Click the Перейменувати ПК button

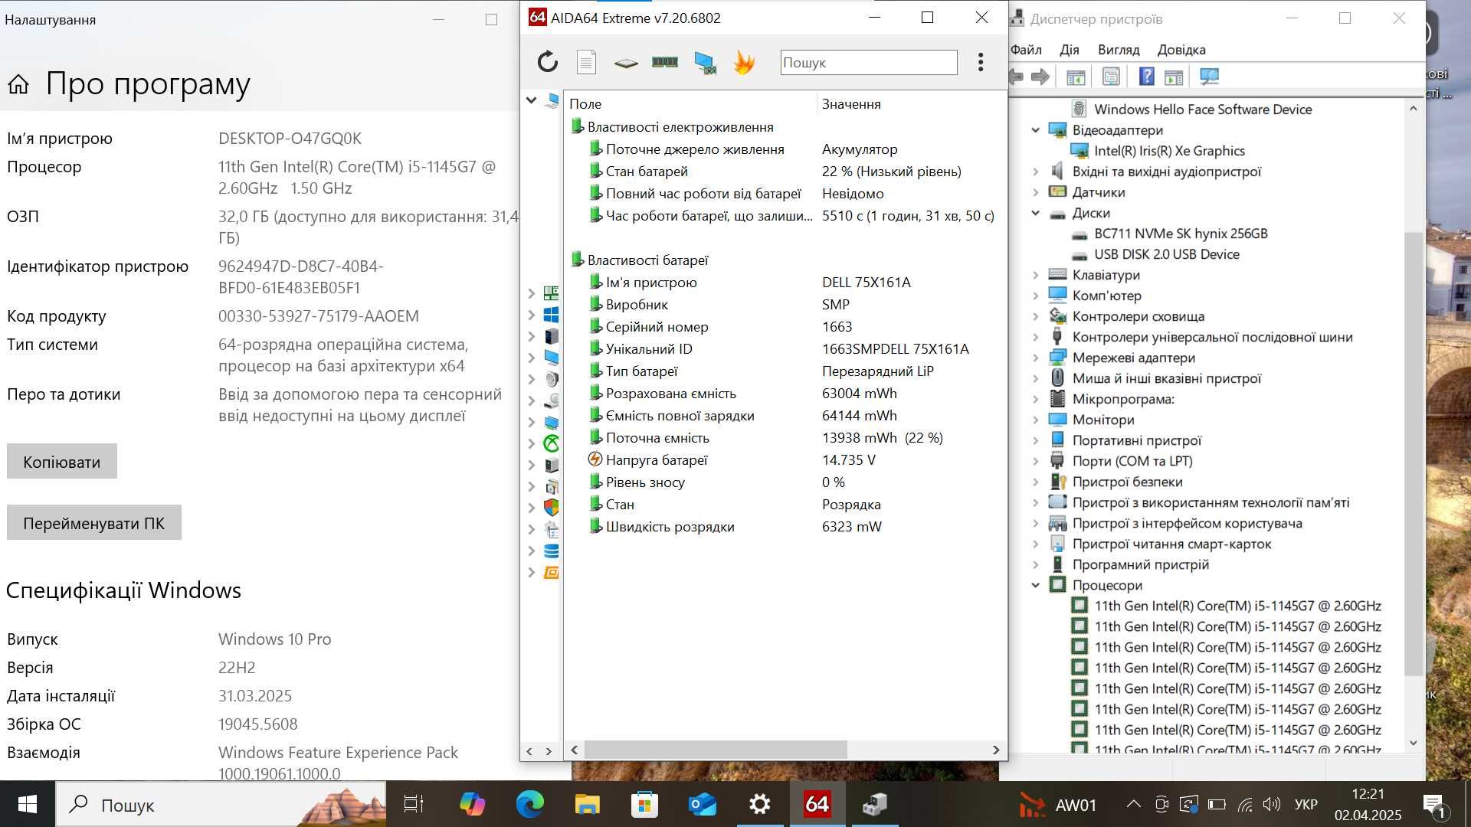94,523
